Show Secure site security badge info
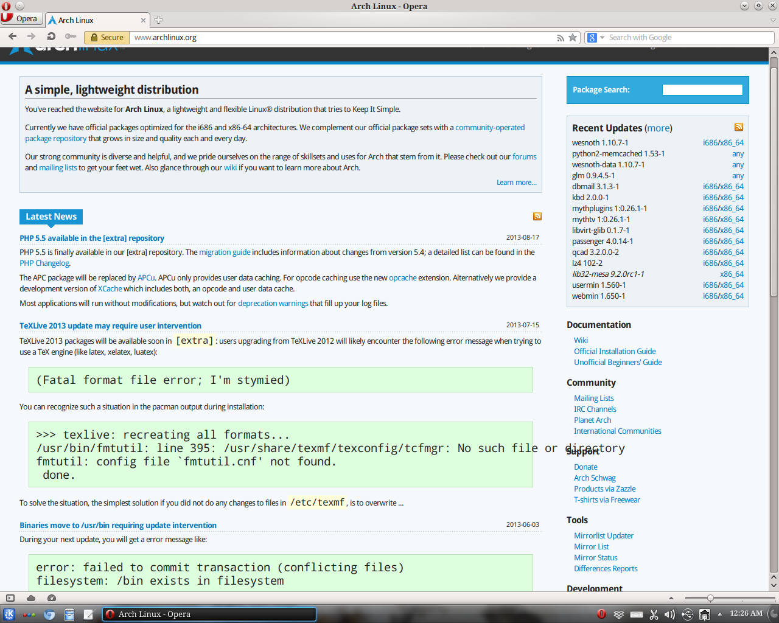This screenshot has height=623, width=779. coord(107,37)
